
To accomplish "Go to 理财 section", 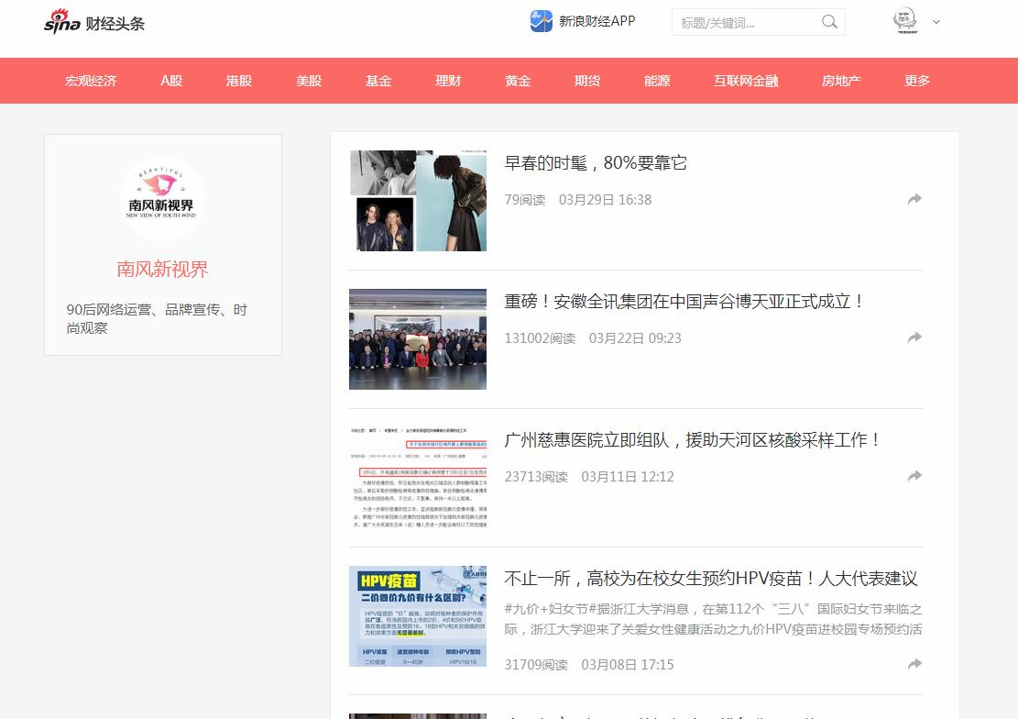I will point(448,81).
